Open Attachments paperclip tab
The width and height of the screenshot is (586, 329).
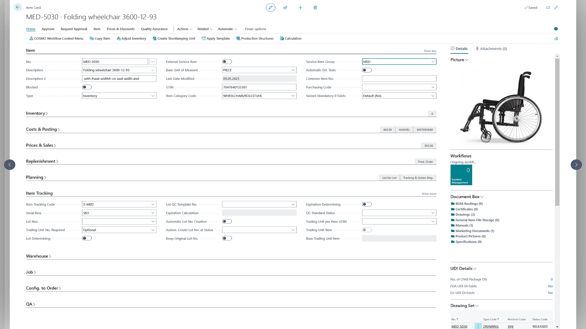coord(491,49)
